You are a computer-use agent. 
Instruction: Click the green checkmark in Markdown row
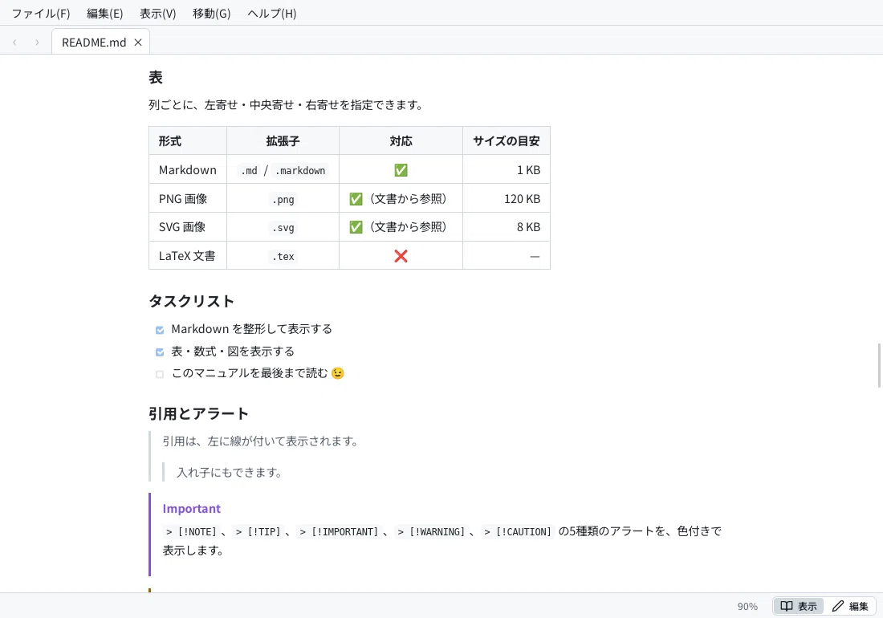[x=401, y=170]
